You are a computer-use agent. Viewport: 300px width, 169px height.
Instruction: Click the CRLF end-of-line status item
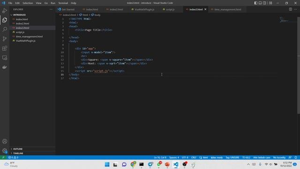point(194,158)
